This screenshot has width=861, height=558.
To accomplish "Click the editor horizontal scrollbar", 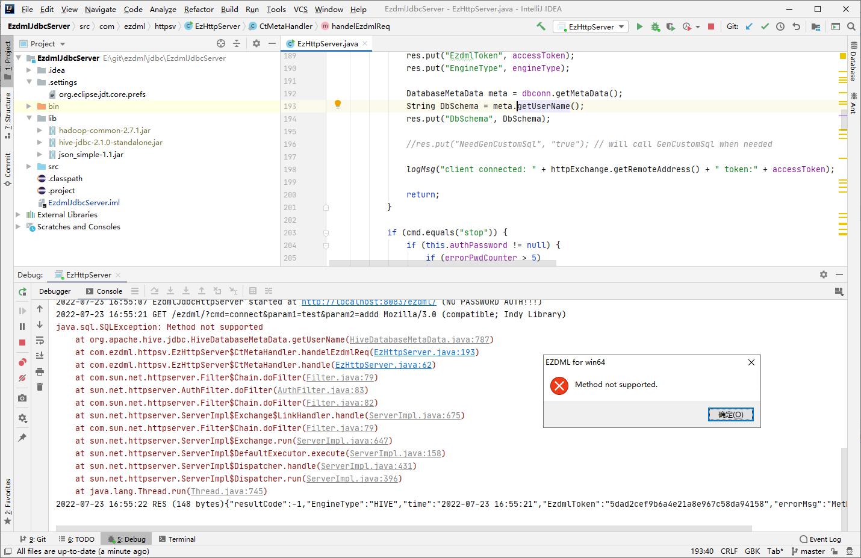I will coord(443,262).
